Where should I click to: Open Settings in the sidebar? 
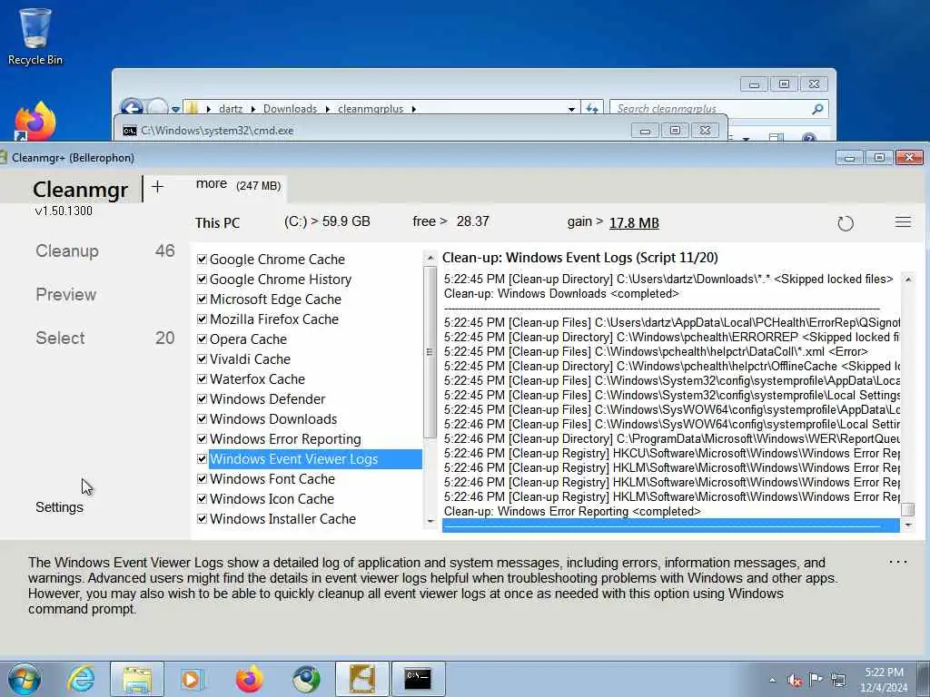coord(59,507)
